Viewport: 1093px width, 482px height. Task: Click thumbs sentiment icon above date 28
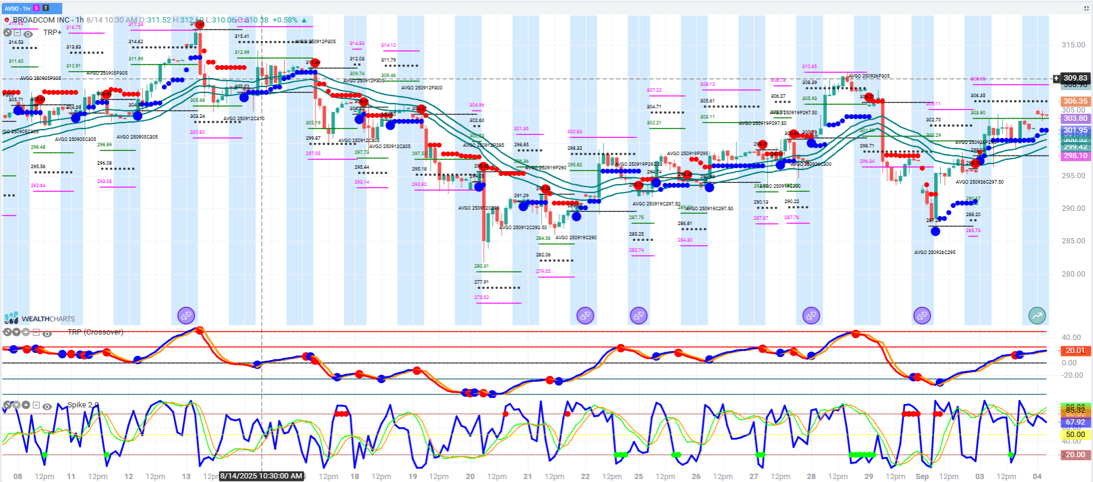(811, 316)
